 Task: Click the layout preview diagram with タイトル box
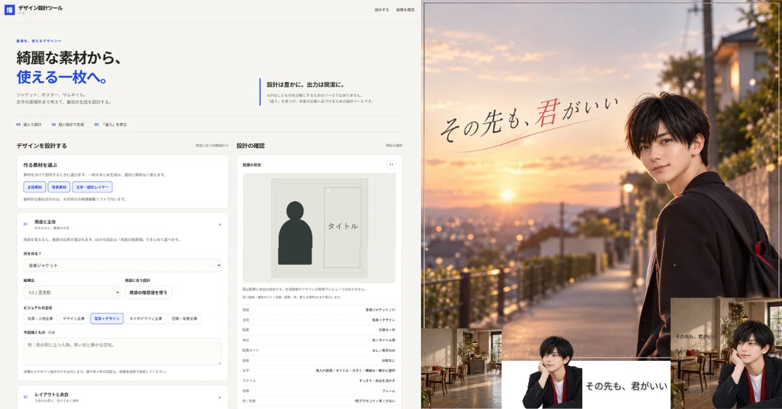[319, 228]
